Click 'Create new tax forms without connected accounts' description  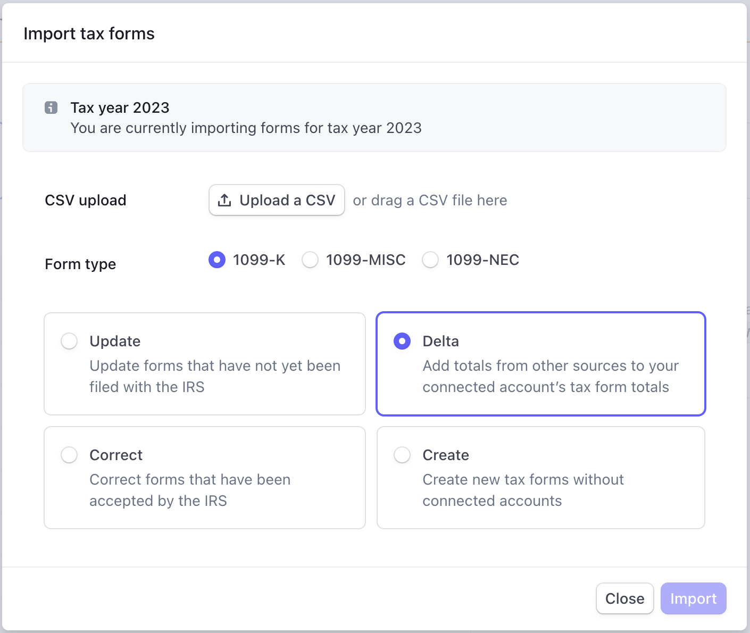click(x=523, y=490)
